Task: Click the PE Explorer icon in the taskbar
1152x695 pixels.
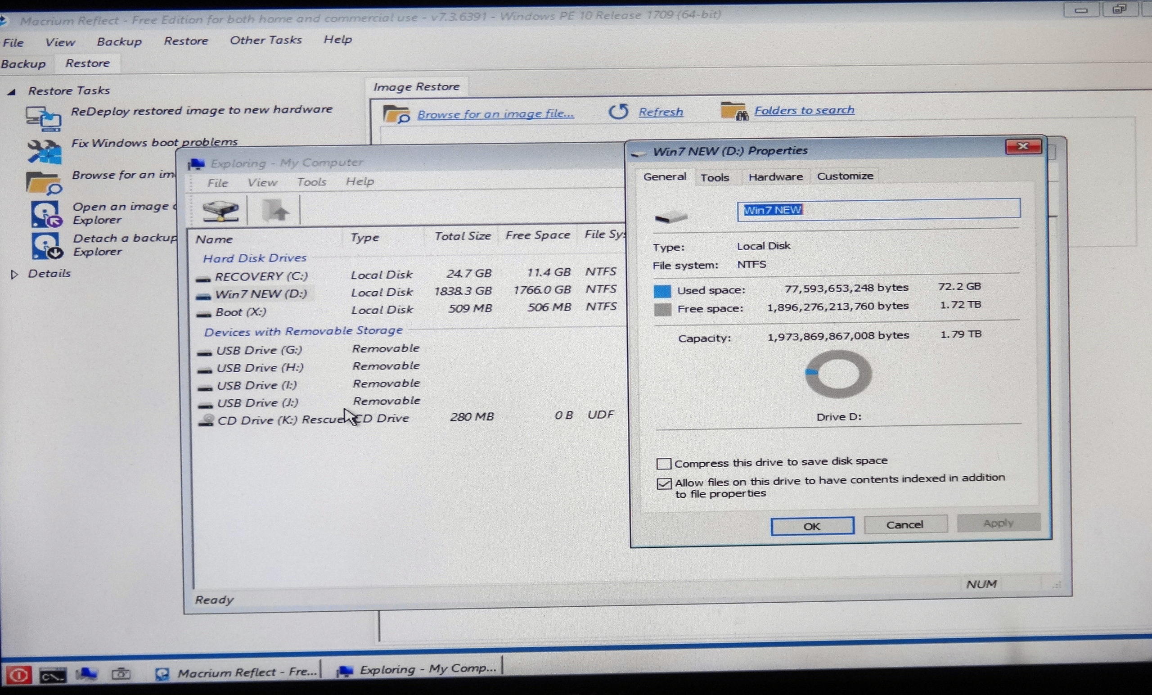Action: [86, 673]
